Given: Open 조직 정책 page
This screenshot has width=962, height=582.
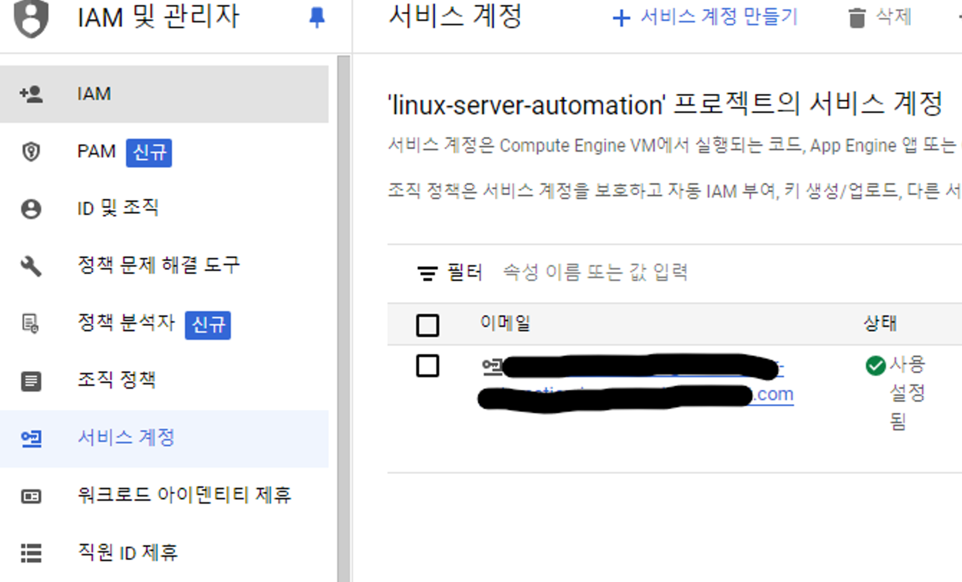Looking at the screenshot, I should pyautogui.click(x=164, y=381).
